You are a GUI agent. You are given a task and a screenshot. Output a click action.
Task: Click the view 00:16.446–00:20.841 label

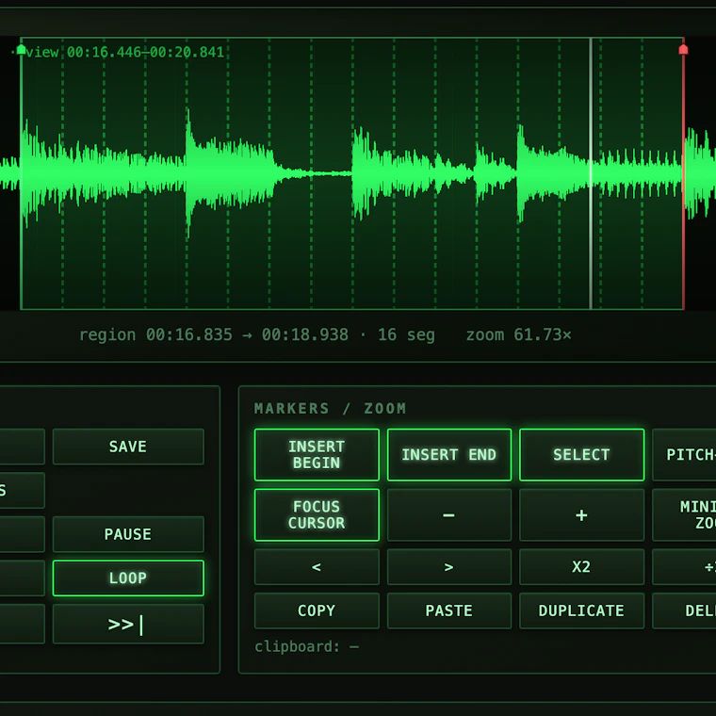(125, 53)
